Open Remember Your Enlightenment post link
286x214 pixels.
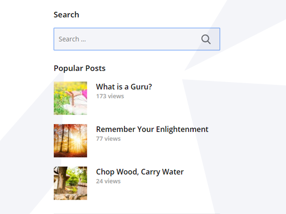click(x=152, y=129)
